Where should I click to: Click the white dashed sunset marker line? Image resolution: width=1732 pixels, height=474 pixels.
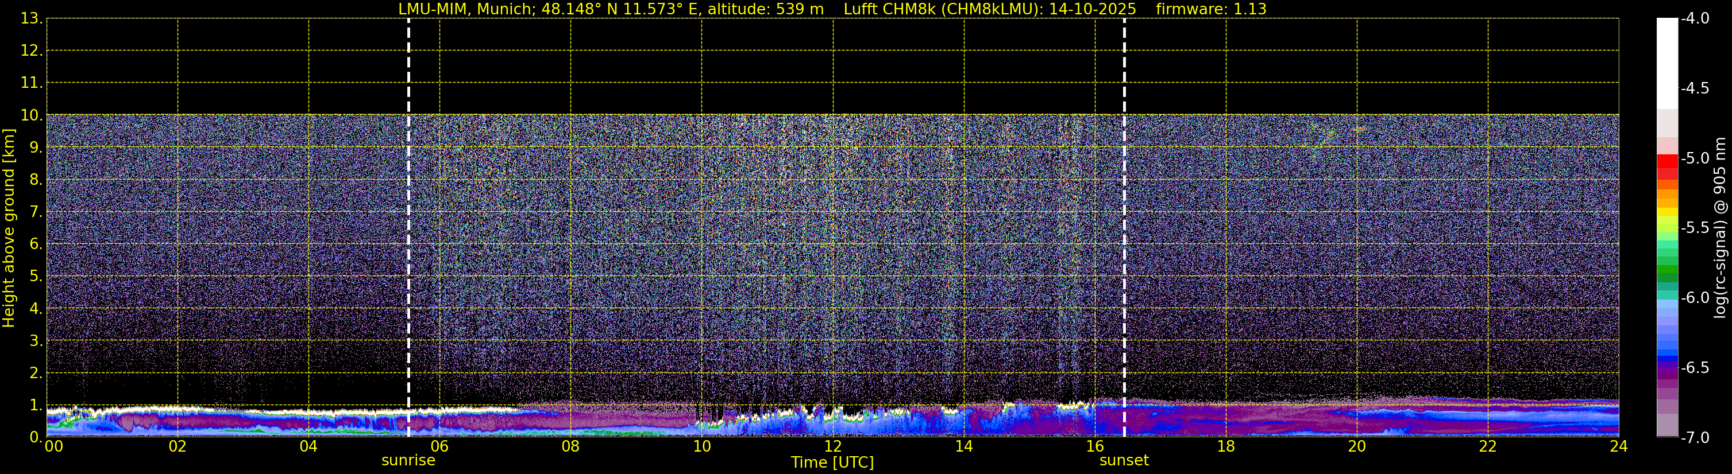(x=1124, y=228)
